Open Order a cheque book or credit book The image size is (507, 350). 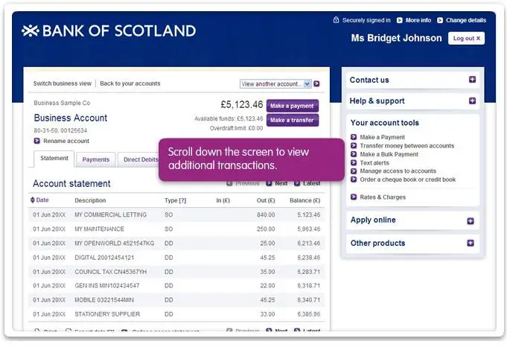tap(407, 179)
